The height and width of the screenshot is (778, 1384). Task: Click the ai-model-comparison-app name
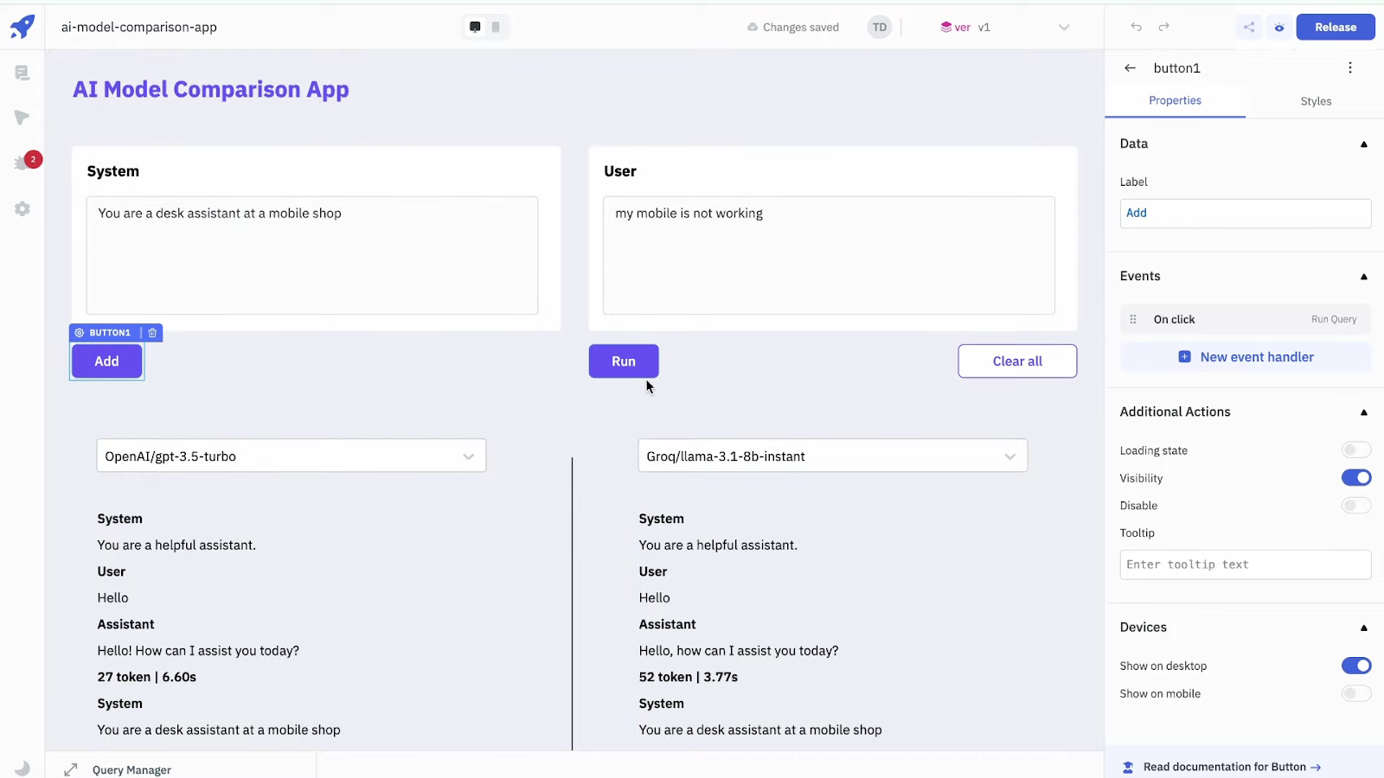coord(139,27)
